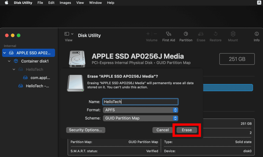Screen dimensions: 263x157
Task: Select the HelloTech -... data volume
Action: click(37, 86)
